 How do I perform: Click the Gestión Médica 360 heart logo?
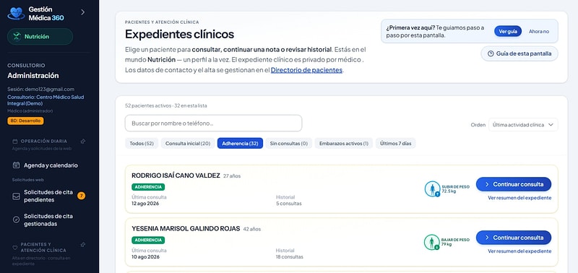[x=16, y=13]
